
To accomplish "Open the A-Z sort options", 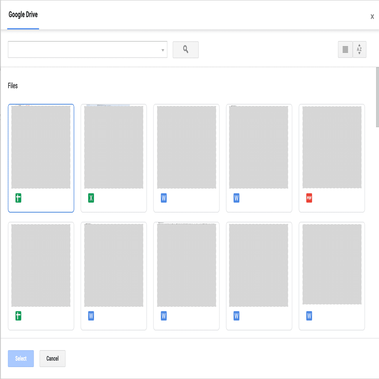I will point(359,49).
